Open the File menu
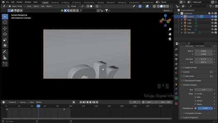This screenshot has height=123, width=218. tap(7, 2)
